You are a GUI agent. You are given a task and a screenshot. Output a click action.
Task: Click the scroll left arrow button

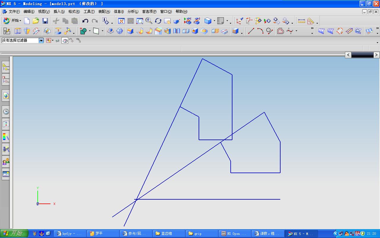point(348,55)
